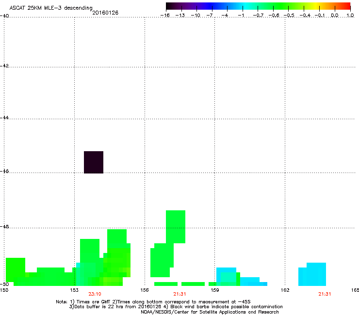Screen dimensions: 359x315
Task: Click the longitude label 162
Action: coord(285,290)
